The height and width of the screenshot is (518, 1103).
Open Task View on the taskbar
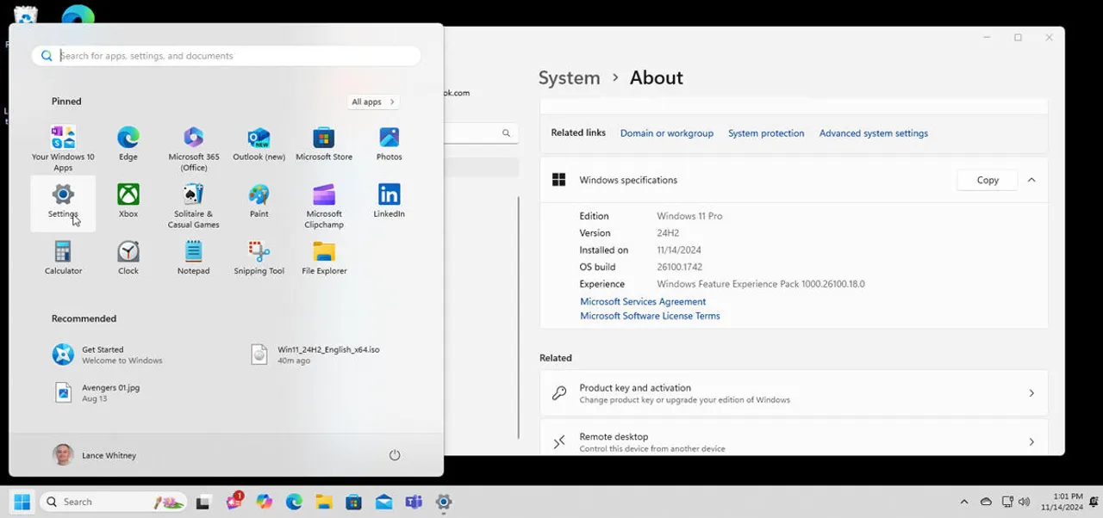click(x=203, y=502)
